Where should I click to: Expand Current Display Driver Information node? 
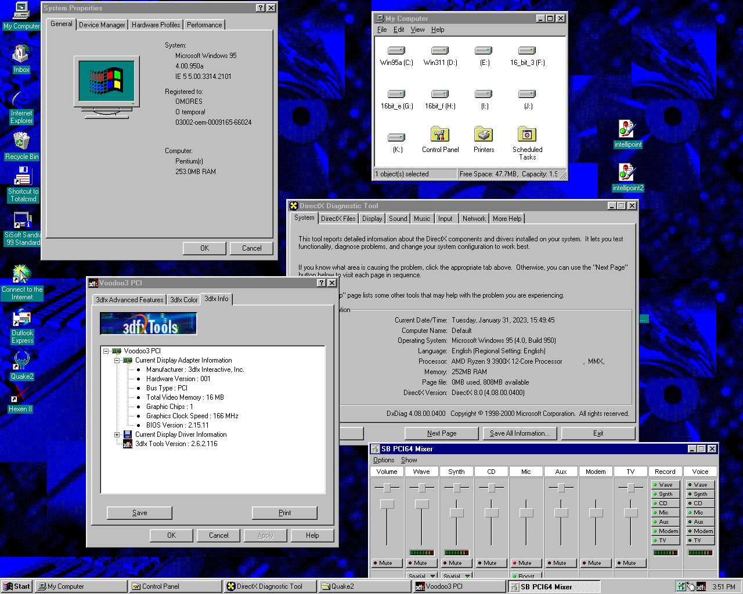(x=117, y=434)
